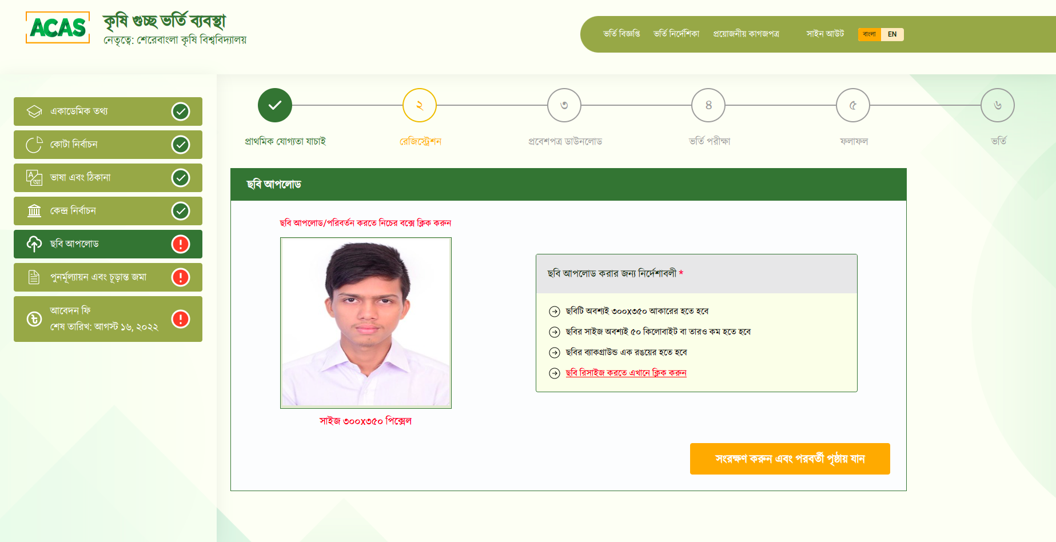The image size is (1056, 542).
Task: Click step ৬ circle for ভর্তি
Action: tap(998, 105)
